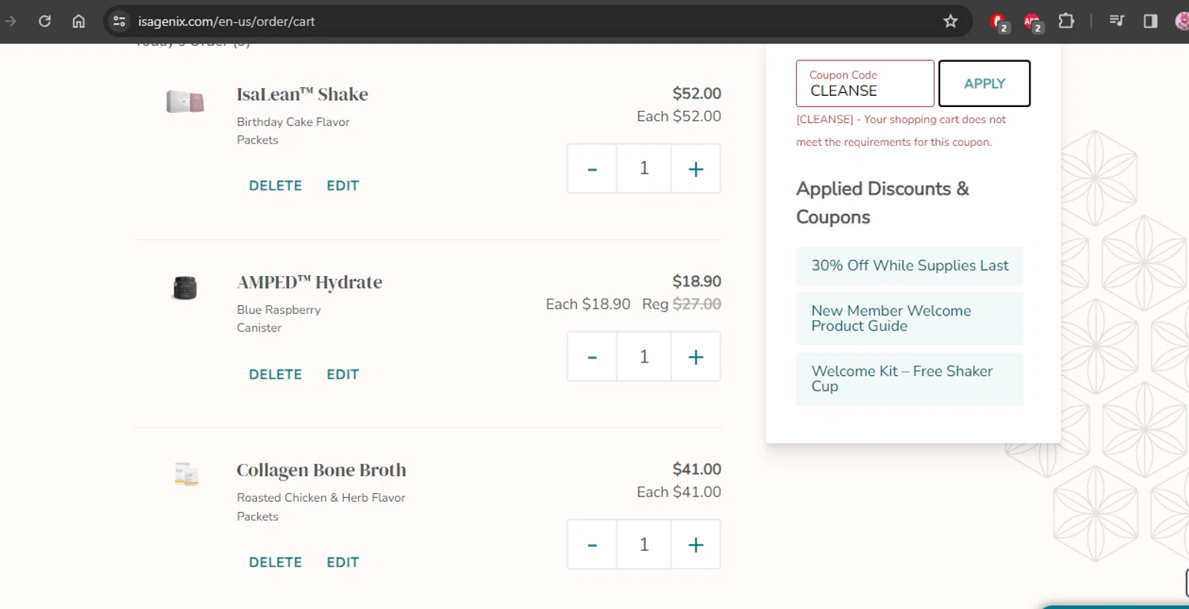Click Birthday Cake Flavor text
The width and height of the screenshot is (1189, 609).
293,122
